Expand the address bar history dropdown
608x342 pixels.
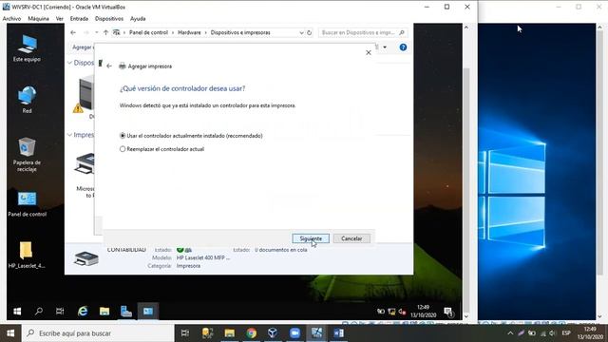302,33
